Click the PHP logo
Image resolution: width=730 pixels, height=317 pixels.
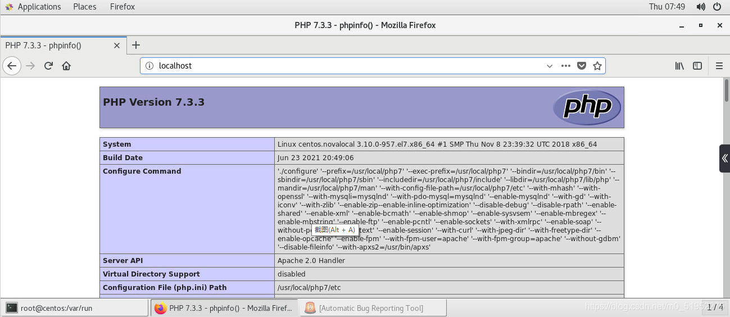587,107
